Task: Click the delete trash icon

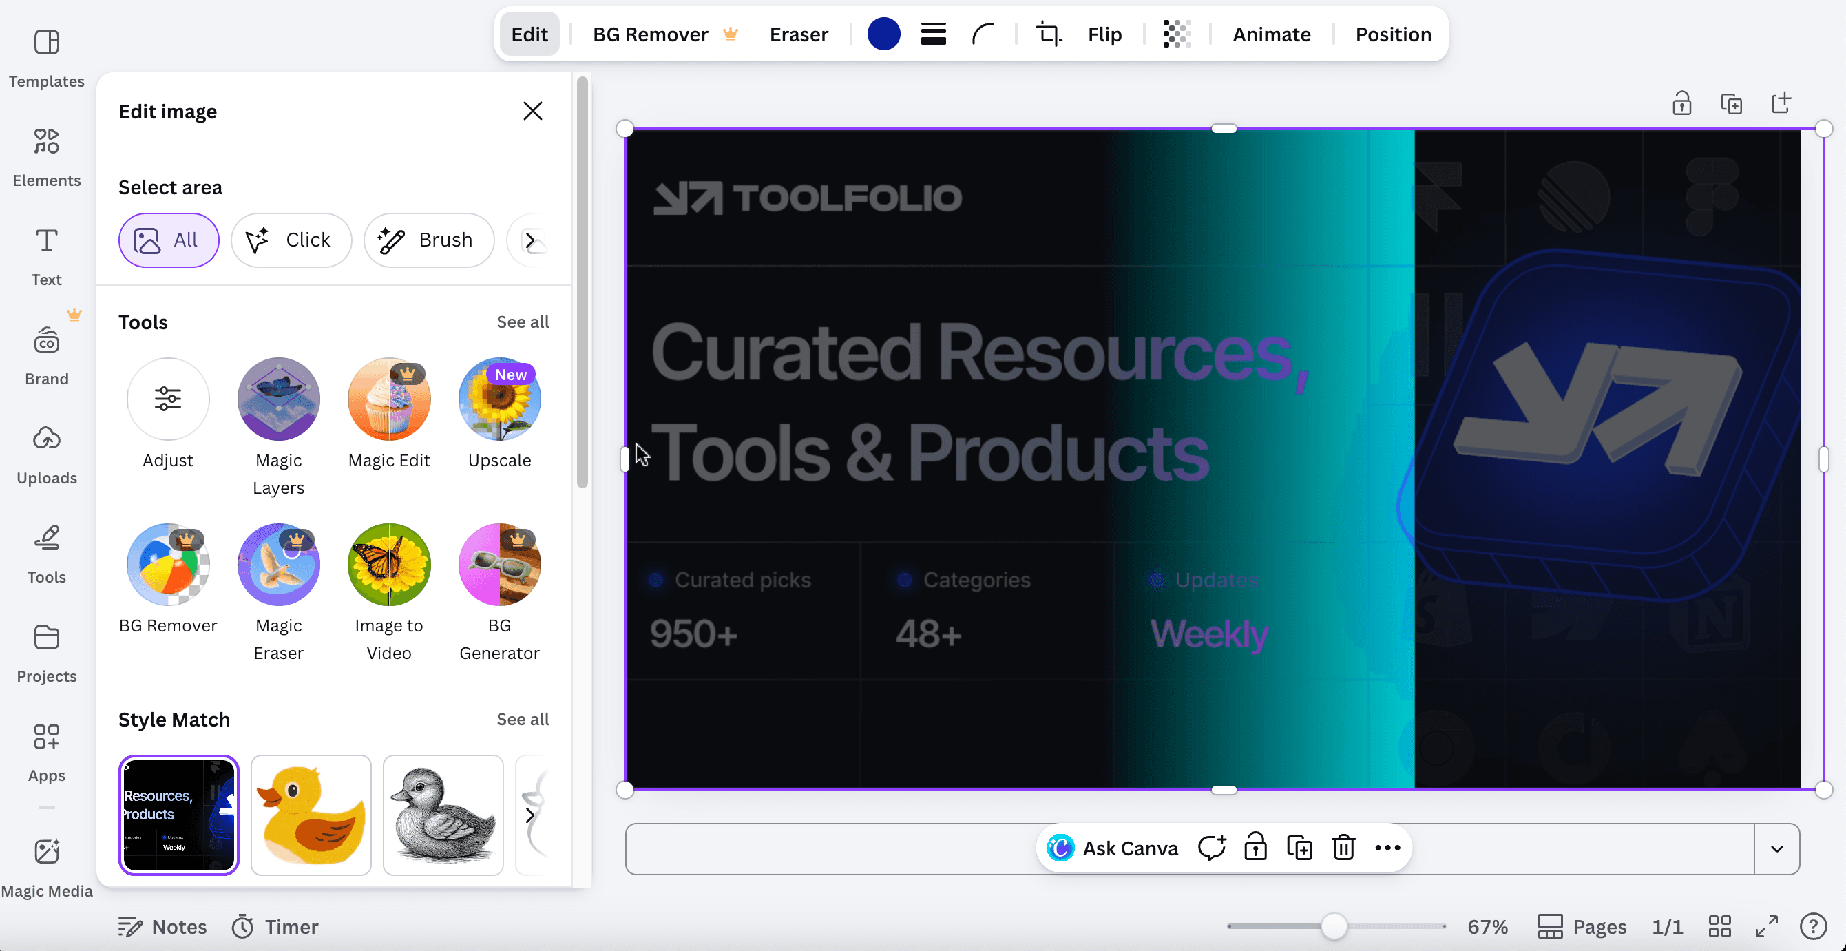Action: click(x=1343, y=848)
